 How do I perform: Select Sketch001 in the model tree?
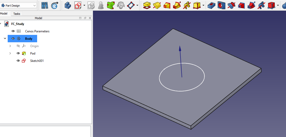pyautogui.click(x=37, y=61)
